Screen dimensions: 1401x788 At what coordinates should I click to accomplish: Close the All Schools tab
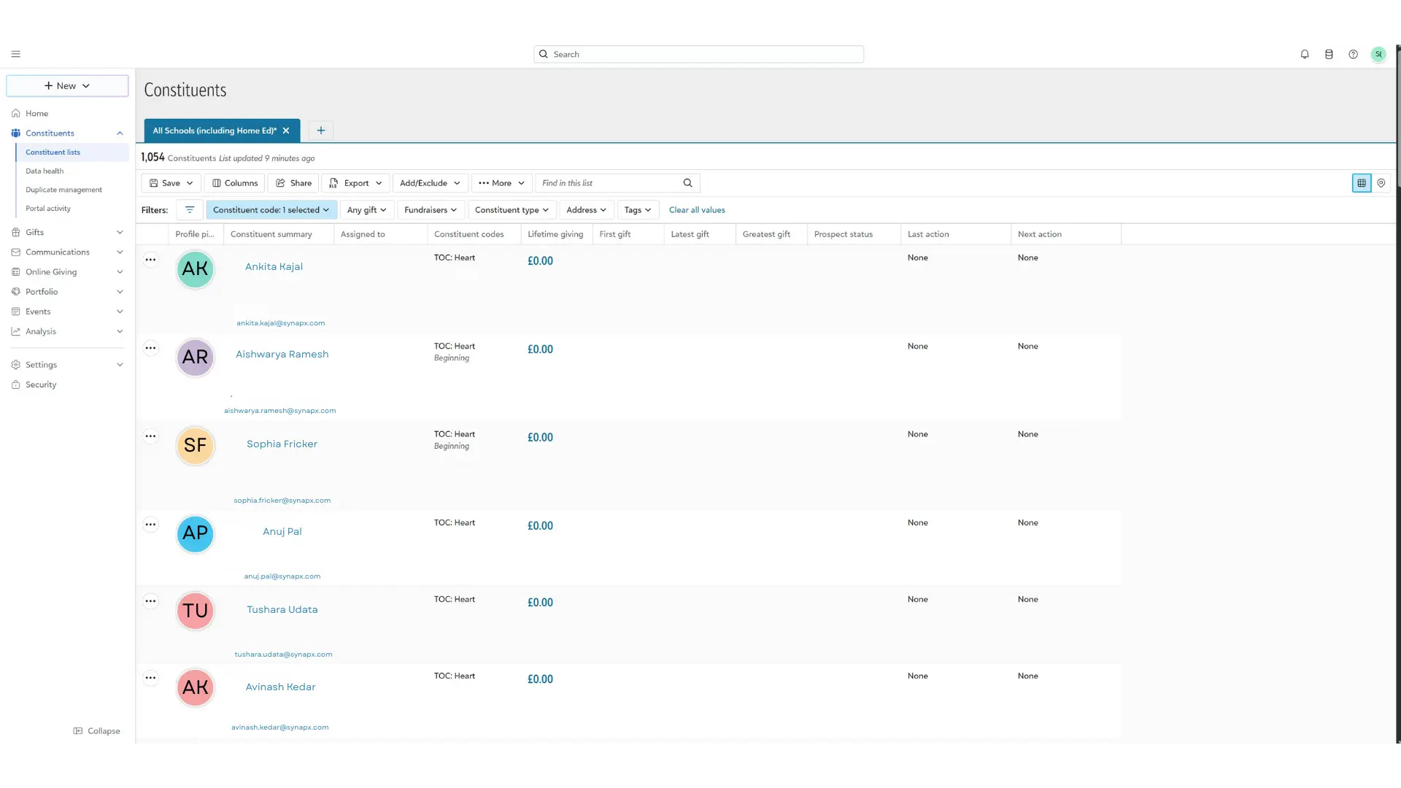286,131
